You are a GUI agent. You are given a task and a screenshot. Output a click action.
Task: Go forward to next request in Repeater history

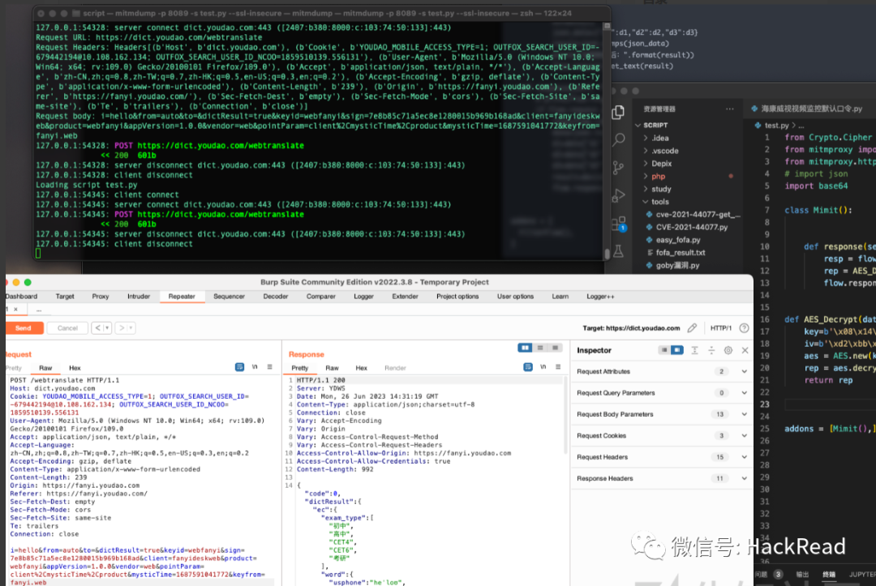(121, 328)
